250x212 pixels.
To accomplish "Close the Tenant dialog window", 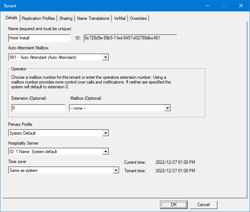I will tap(241, 6).
